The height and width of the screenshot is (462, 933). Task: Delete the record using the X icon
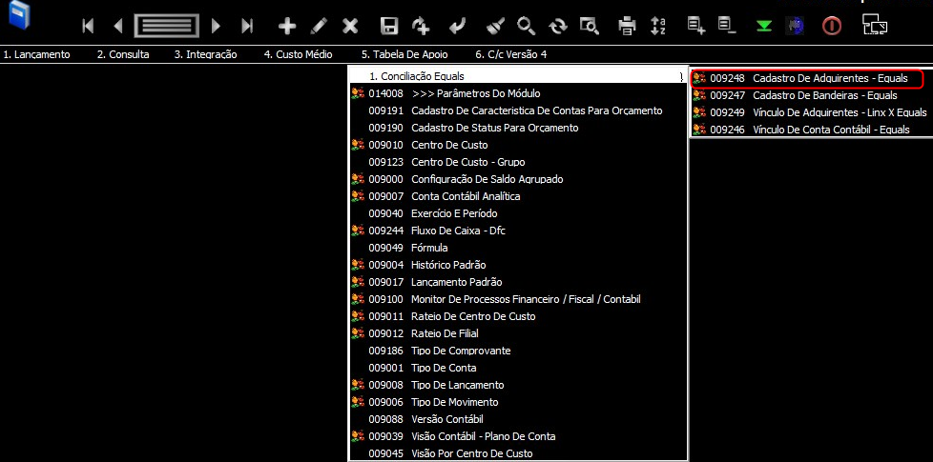click(x=351, y=26)
